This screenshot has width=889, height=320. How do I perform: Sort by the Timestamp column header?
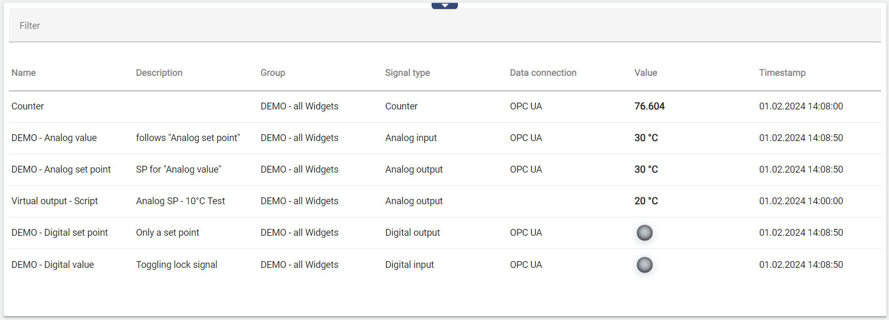pyautogui.click(x=782, y=73)
